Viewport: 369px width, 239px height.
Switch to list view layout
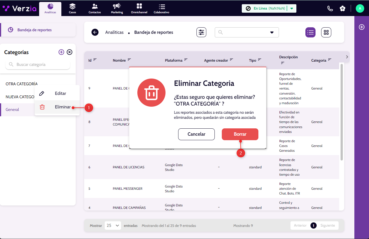pos(310,32)
